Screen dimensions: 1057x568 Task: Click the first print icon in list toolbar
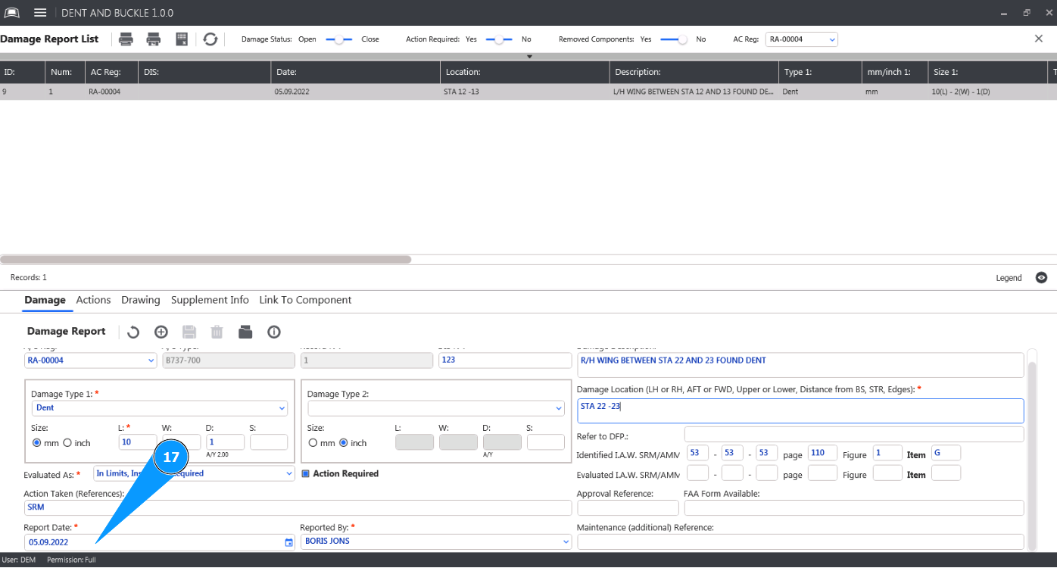pos(126,39)
